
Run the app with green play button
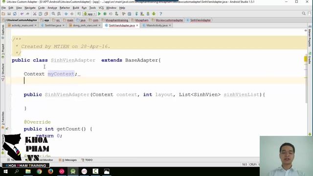pyautogui.click(x=99, y=14)
